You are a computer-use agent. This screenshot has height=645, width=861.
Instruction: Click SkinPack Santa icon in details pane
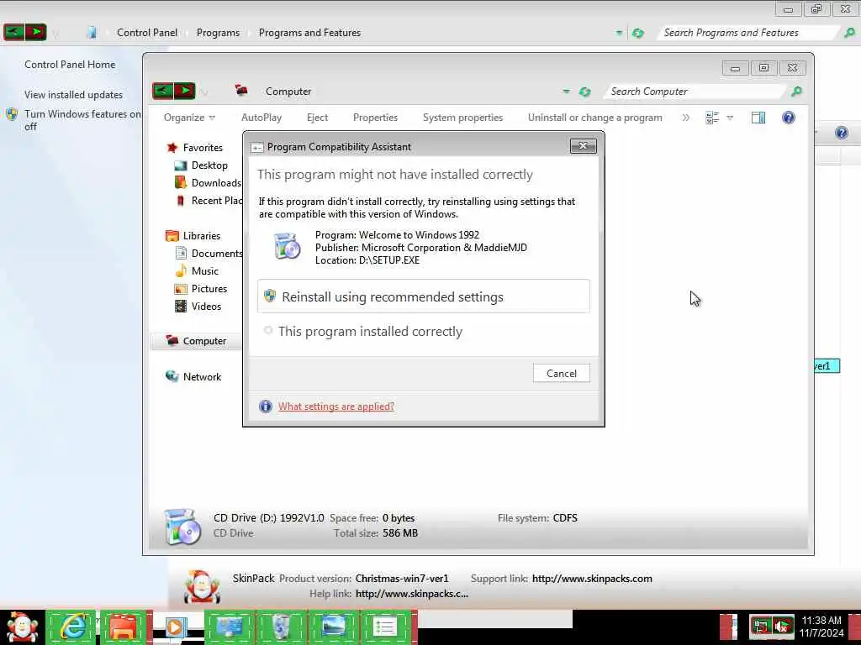(202, 586)
